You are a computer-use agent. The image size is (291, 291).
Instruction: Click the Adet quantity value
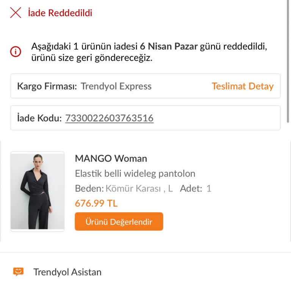[x=209, y=188]
